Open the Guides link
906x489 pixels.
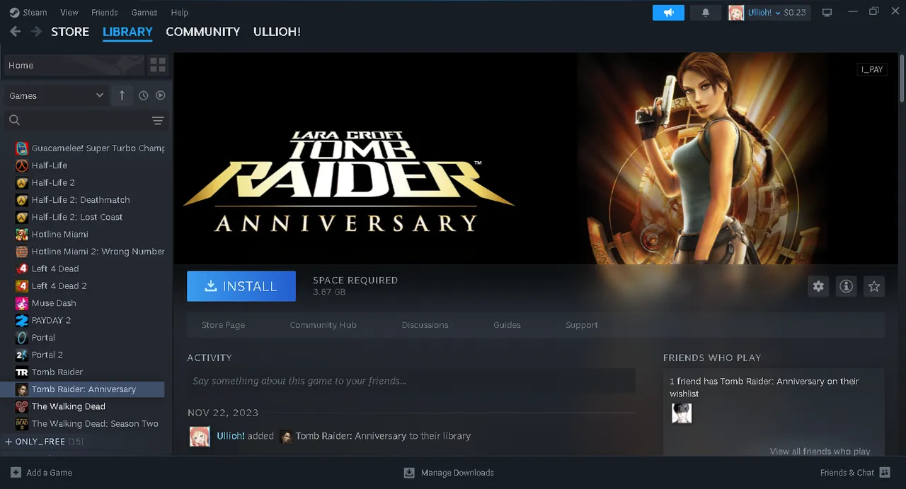(507, 325)
